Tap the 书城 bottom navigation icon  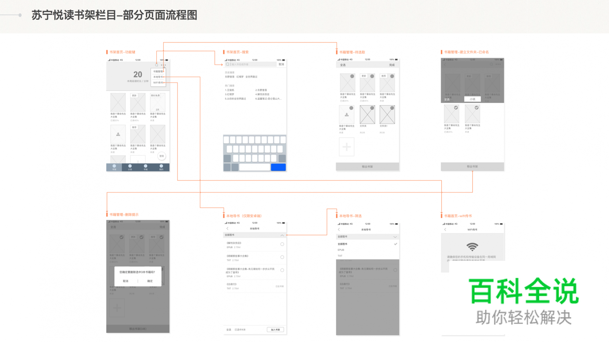click(x=146, y=166)
